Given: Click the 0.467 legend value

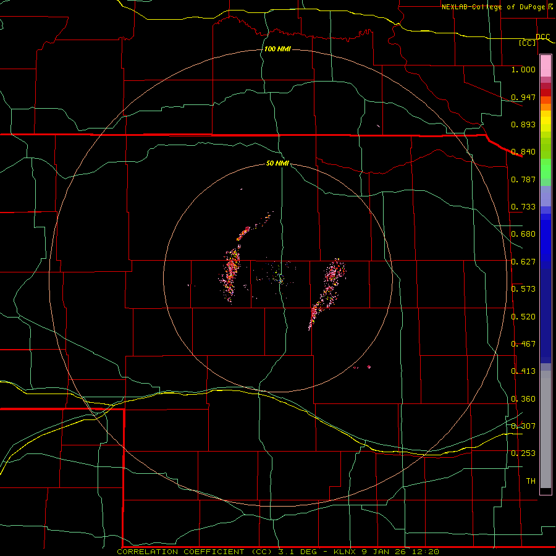Looking at the screenshot, I should 523,344.
